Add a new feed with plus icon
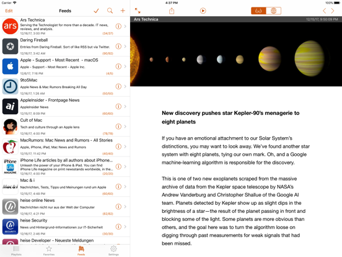 pos(123,11)
